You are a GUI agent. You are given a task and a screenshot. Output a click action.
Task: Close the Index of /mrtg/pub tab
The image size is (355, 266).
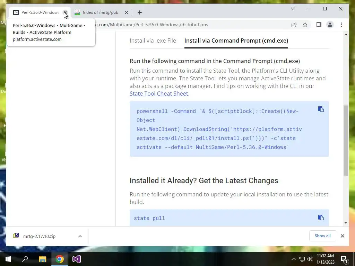click(x=127, y=12)
